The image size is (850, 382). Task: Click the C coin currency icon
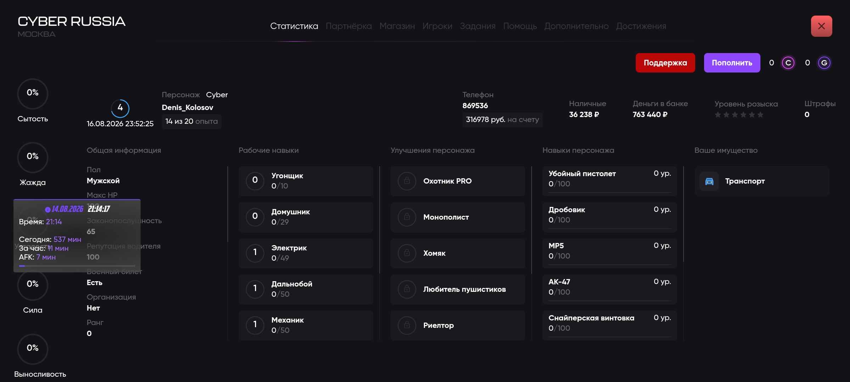click(x=788, y=63)
